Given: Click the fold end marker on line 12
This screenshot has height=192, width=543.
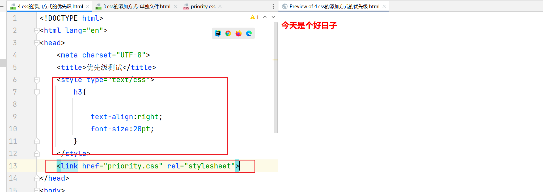Looking at the screenshot, I should click(37, 153).
